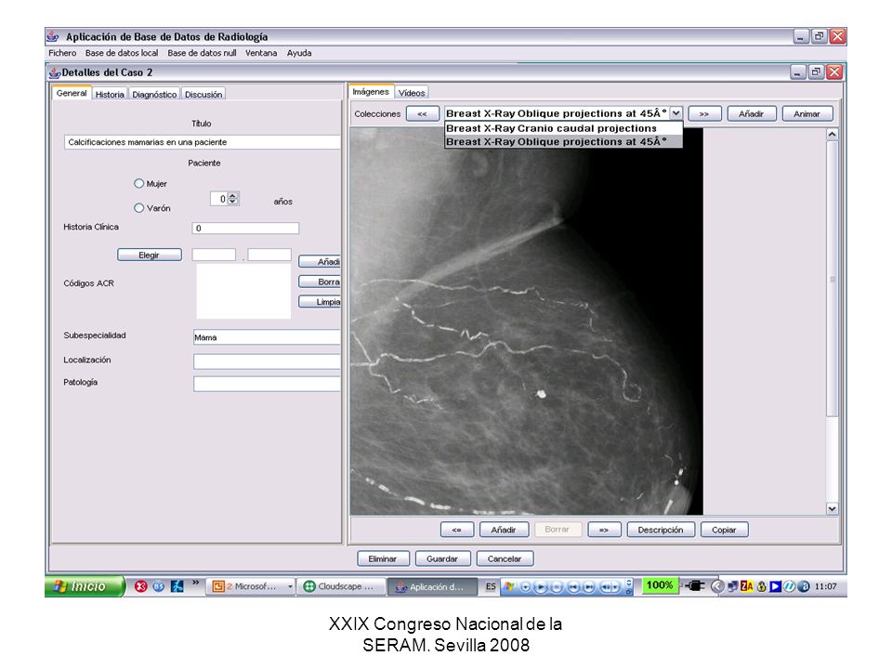Switch to the Microsoft PowerPoint taskbar group
892x669 pixels.
[246, 586]
